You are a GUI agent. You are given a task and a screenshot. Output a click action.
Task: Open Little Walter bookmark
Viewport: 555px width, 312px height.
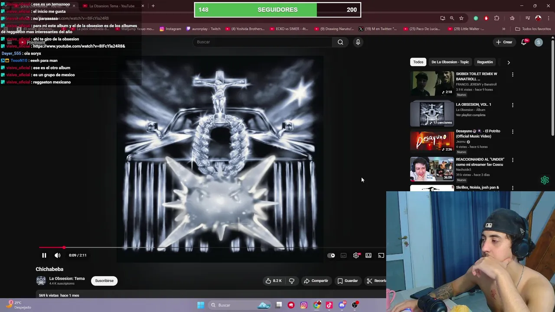click(465, 29)
